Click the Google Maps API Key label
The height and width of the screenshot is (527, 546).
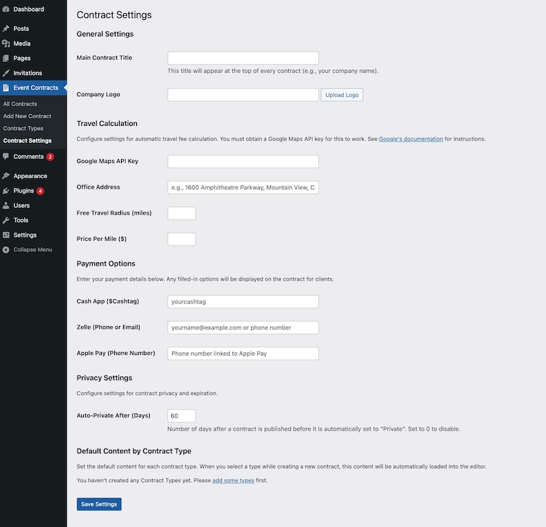[107, 161]
